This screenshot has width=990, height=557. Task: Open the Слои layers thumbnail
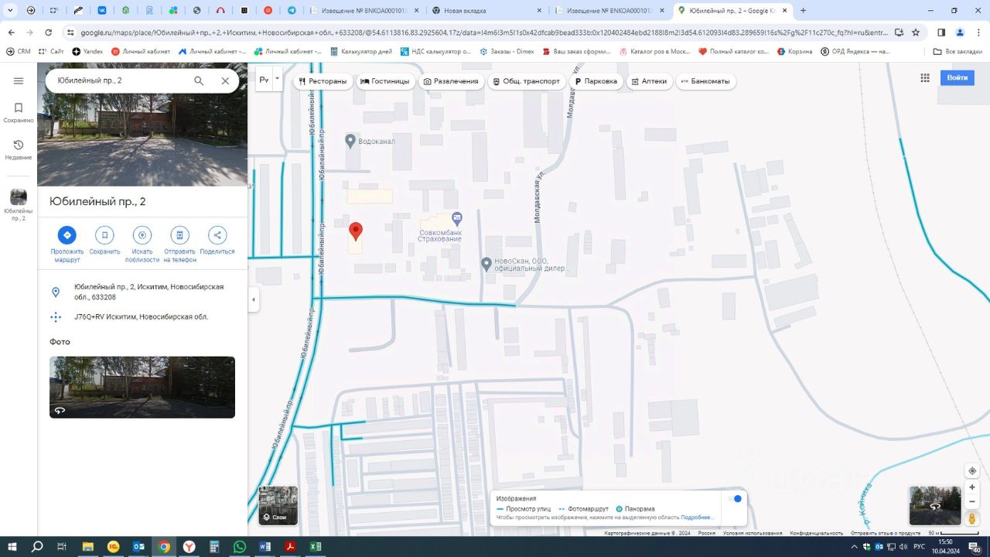pyautogui.click(x=278, y=505)
